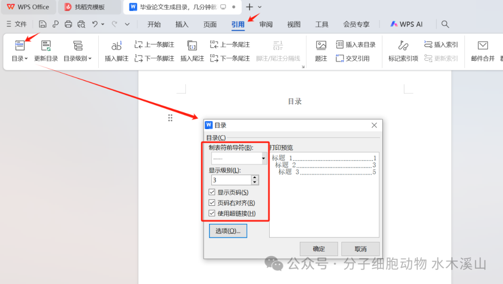Click the 选项(O)... button
Image resolution: width=503 pixels, height=284 pixels.
(x=228, y=231)
